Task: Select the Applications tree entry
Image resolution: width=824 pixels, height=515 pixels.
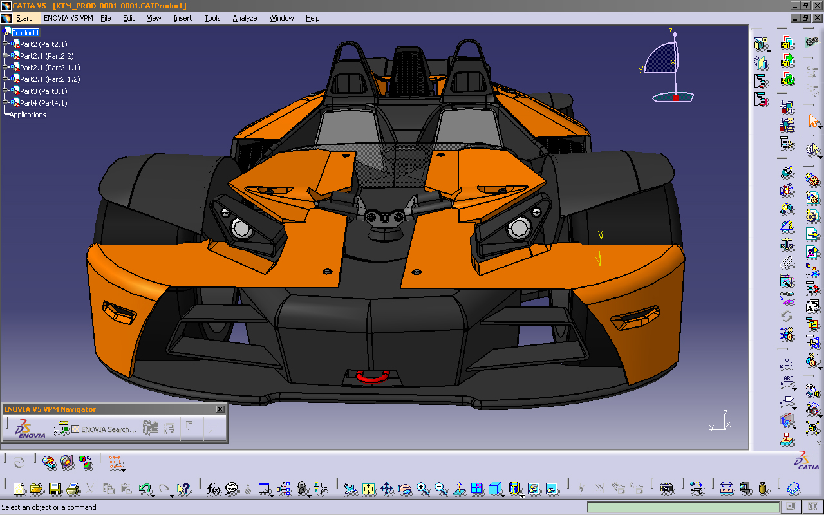Action: pyautogui.click(x=28, y=115)
